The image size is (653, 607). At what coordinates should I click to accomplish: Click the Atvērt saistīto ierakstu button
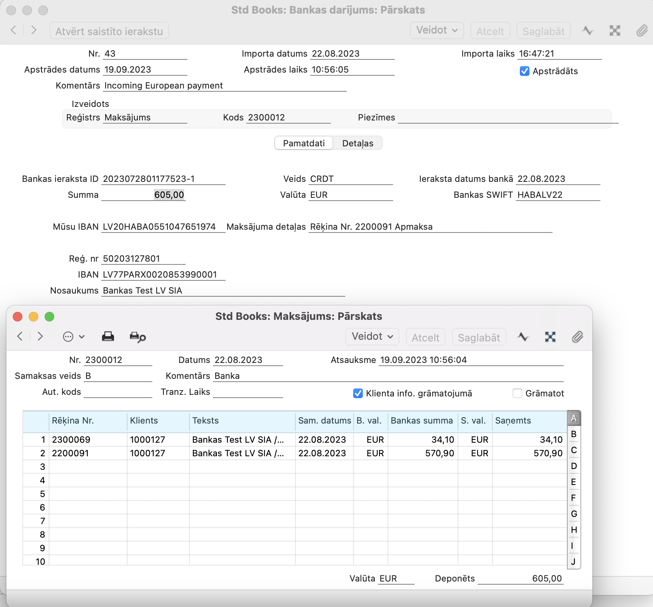[x=109, y=31]
